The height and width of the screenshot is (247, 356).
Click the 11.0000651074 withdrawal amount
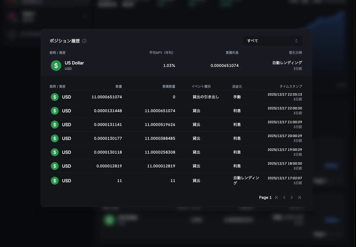[107, 97]
